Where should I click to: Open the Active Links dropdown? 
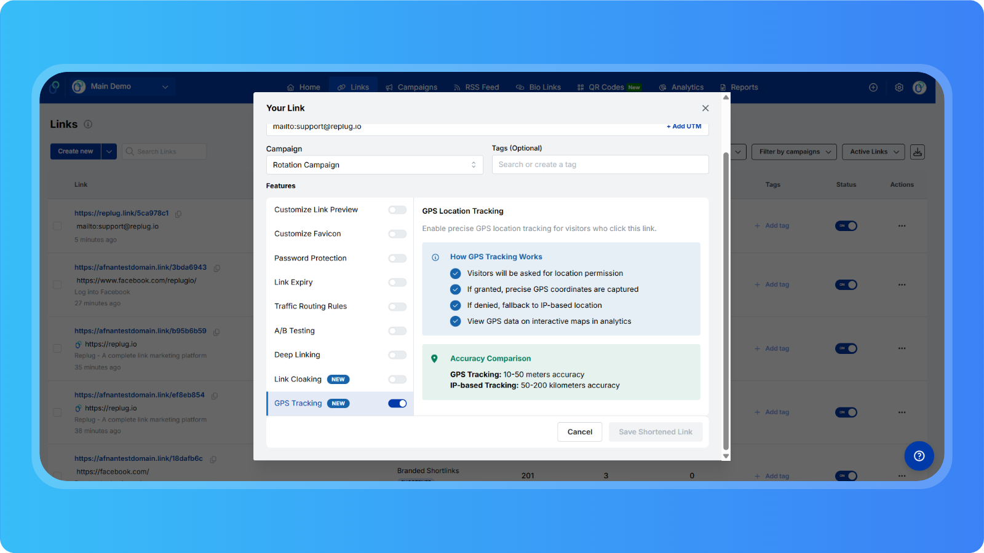point(874,152)
